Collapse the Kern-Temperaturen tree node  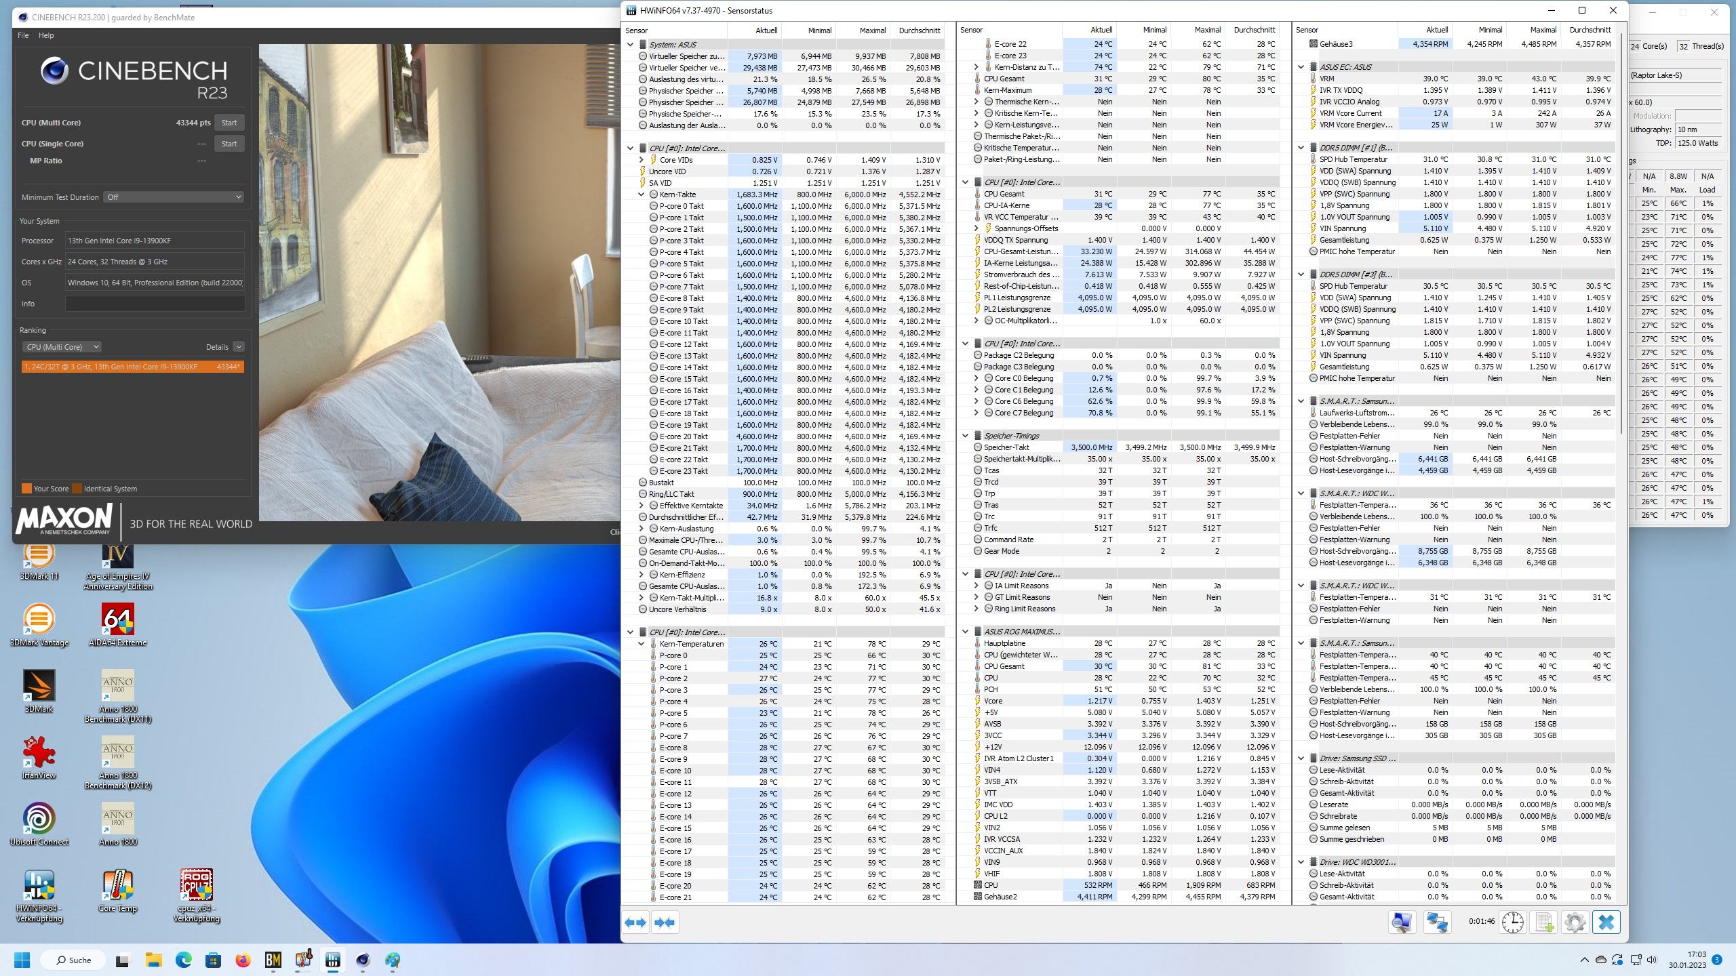pyautogui.click(x=642, y=644)
